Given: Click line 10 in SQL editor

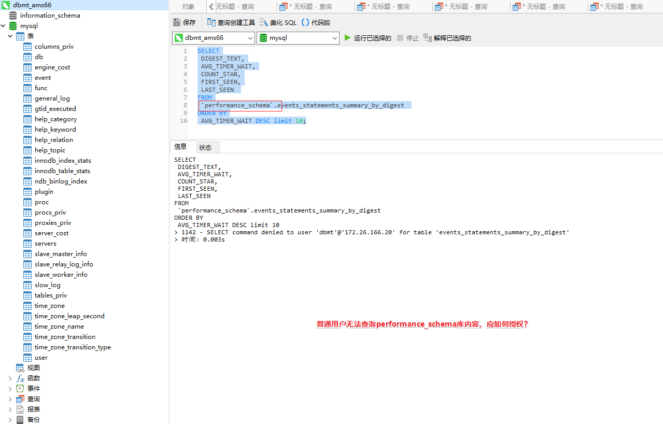Looking at the screenshot, I should coord(252,121).
